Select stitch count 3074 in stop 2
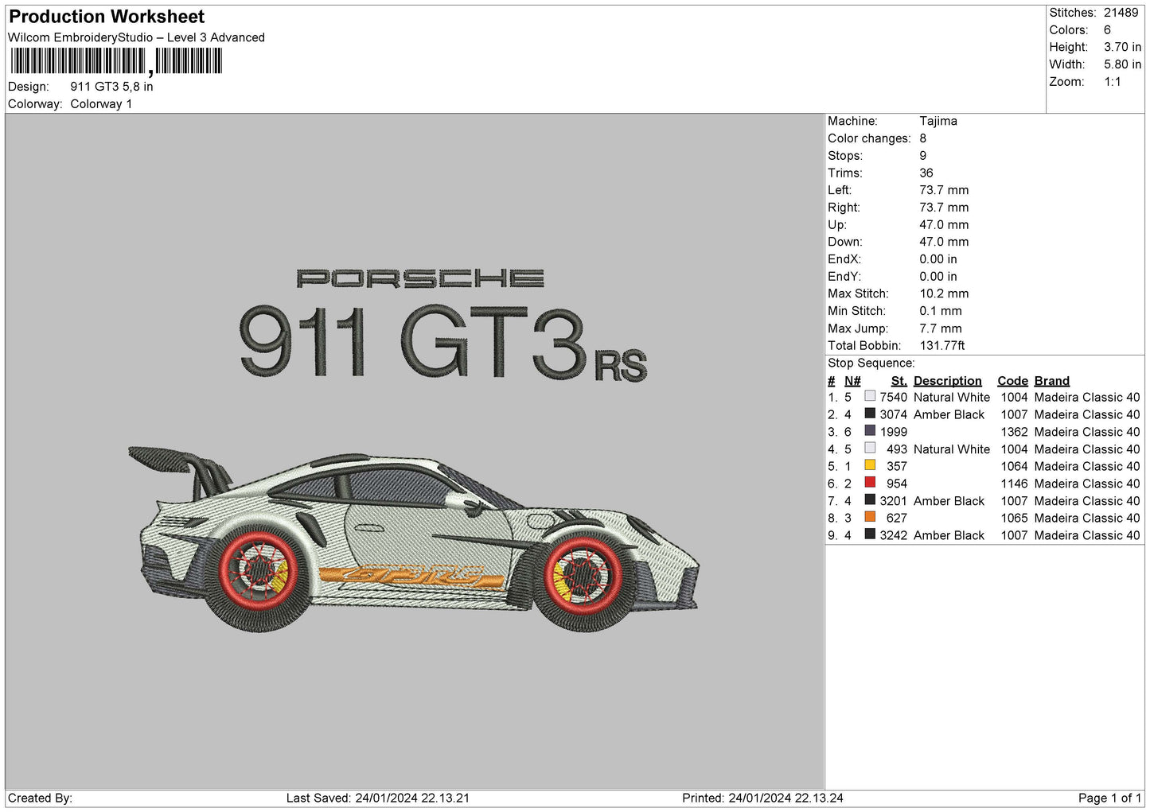The image size is (1150, 812). (x=894, y=415)
